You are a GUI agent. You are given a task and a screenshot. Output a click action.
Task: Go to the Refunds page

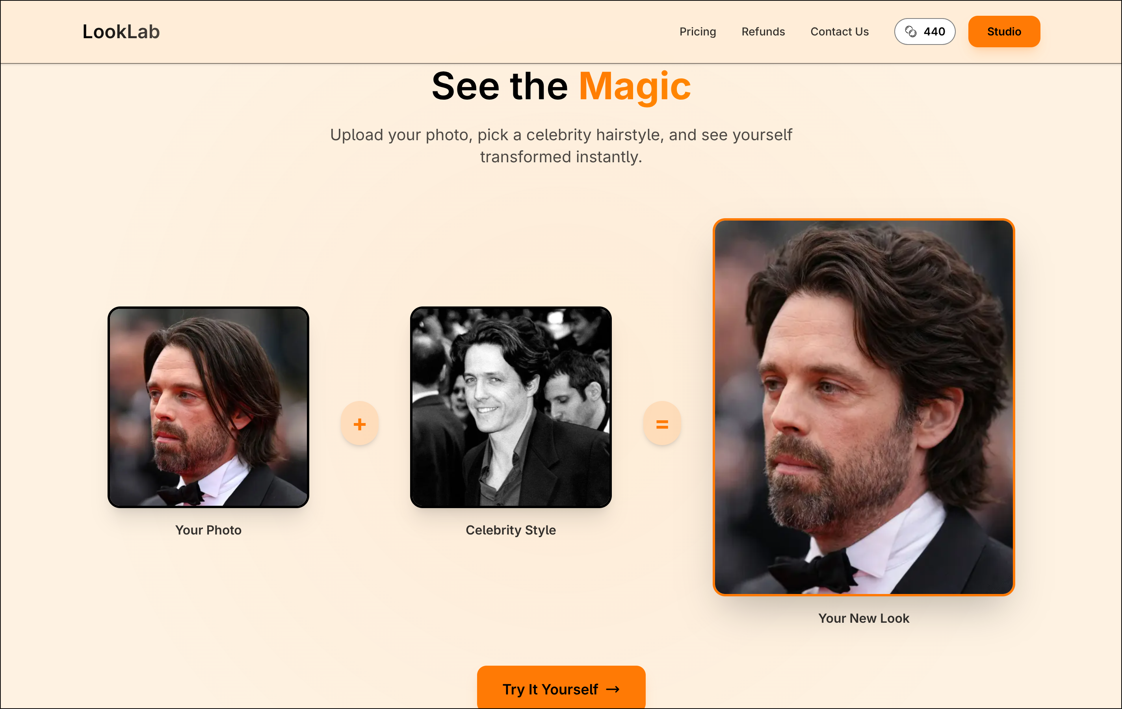point(763,32)
